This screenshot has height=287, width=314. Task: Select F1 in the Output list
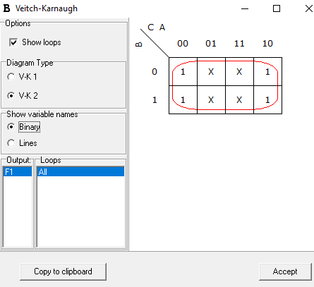click(18, 172)
